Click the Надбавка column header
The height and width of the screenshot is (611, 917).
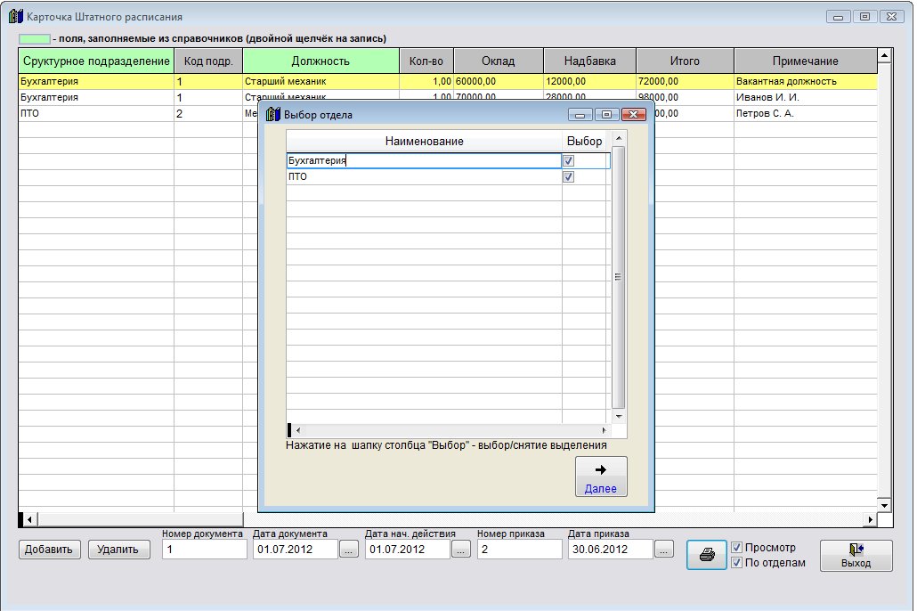coord(589,61)
